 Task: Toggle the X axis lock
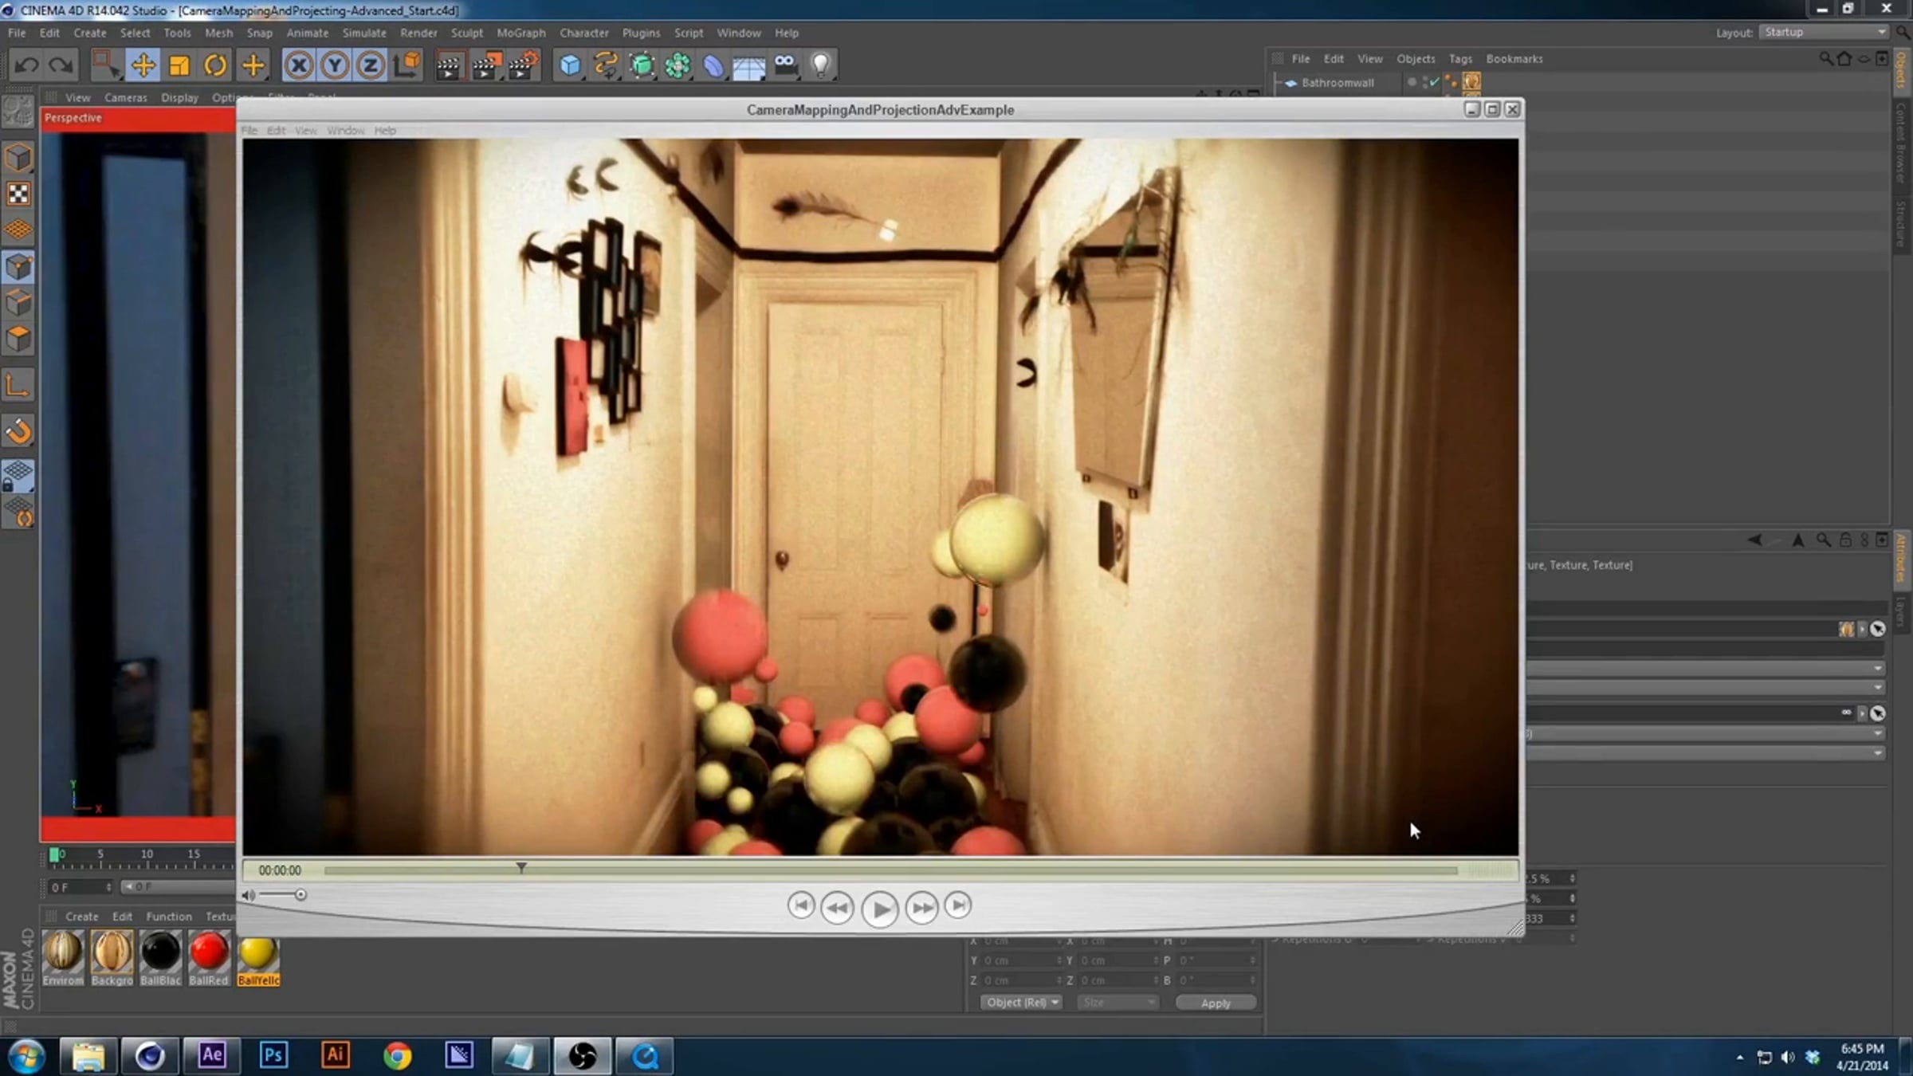tap(299, 65)
